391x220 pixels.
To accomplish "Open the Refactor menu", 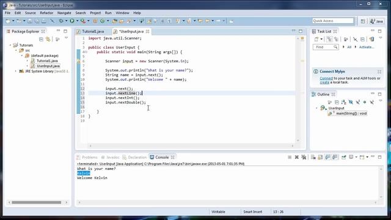I will point(46,13).
